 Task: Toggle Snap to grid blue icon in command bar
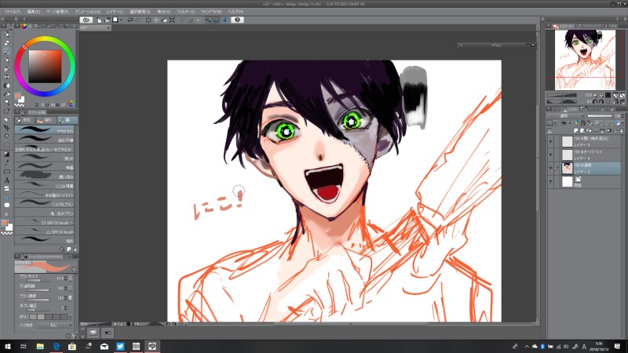pyautogui.click(x=225, y=20)
